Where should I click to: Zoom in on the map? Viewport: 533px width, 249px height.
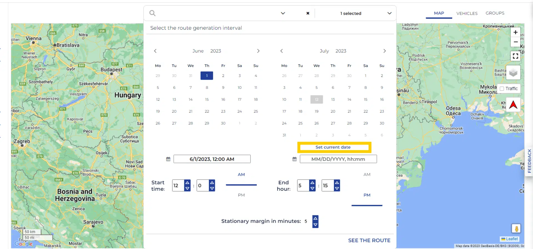(515, 32)
